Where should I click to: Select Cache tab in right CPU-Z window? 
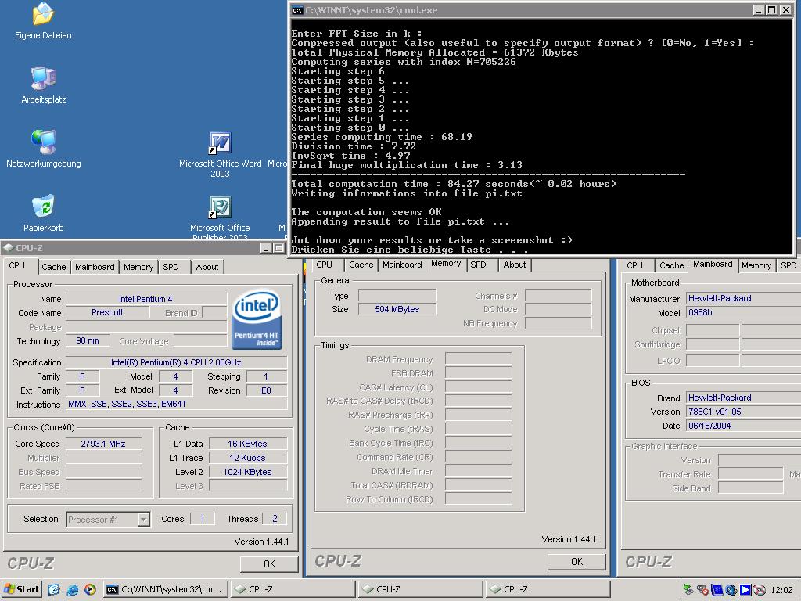point(671,265)
